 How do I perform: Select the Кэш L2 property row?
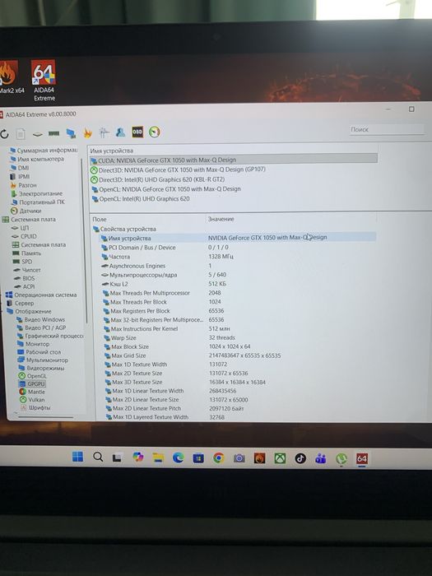click(238, 284)
